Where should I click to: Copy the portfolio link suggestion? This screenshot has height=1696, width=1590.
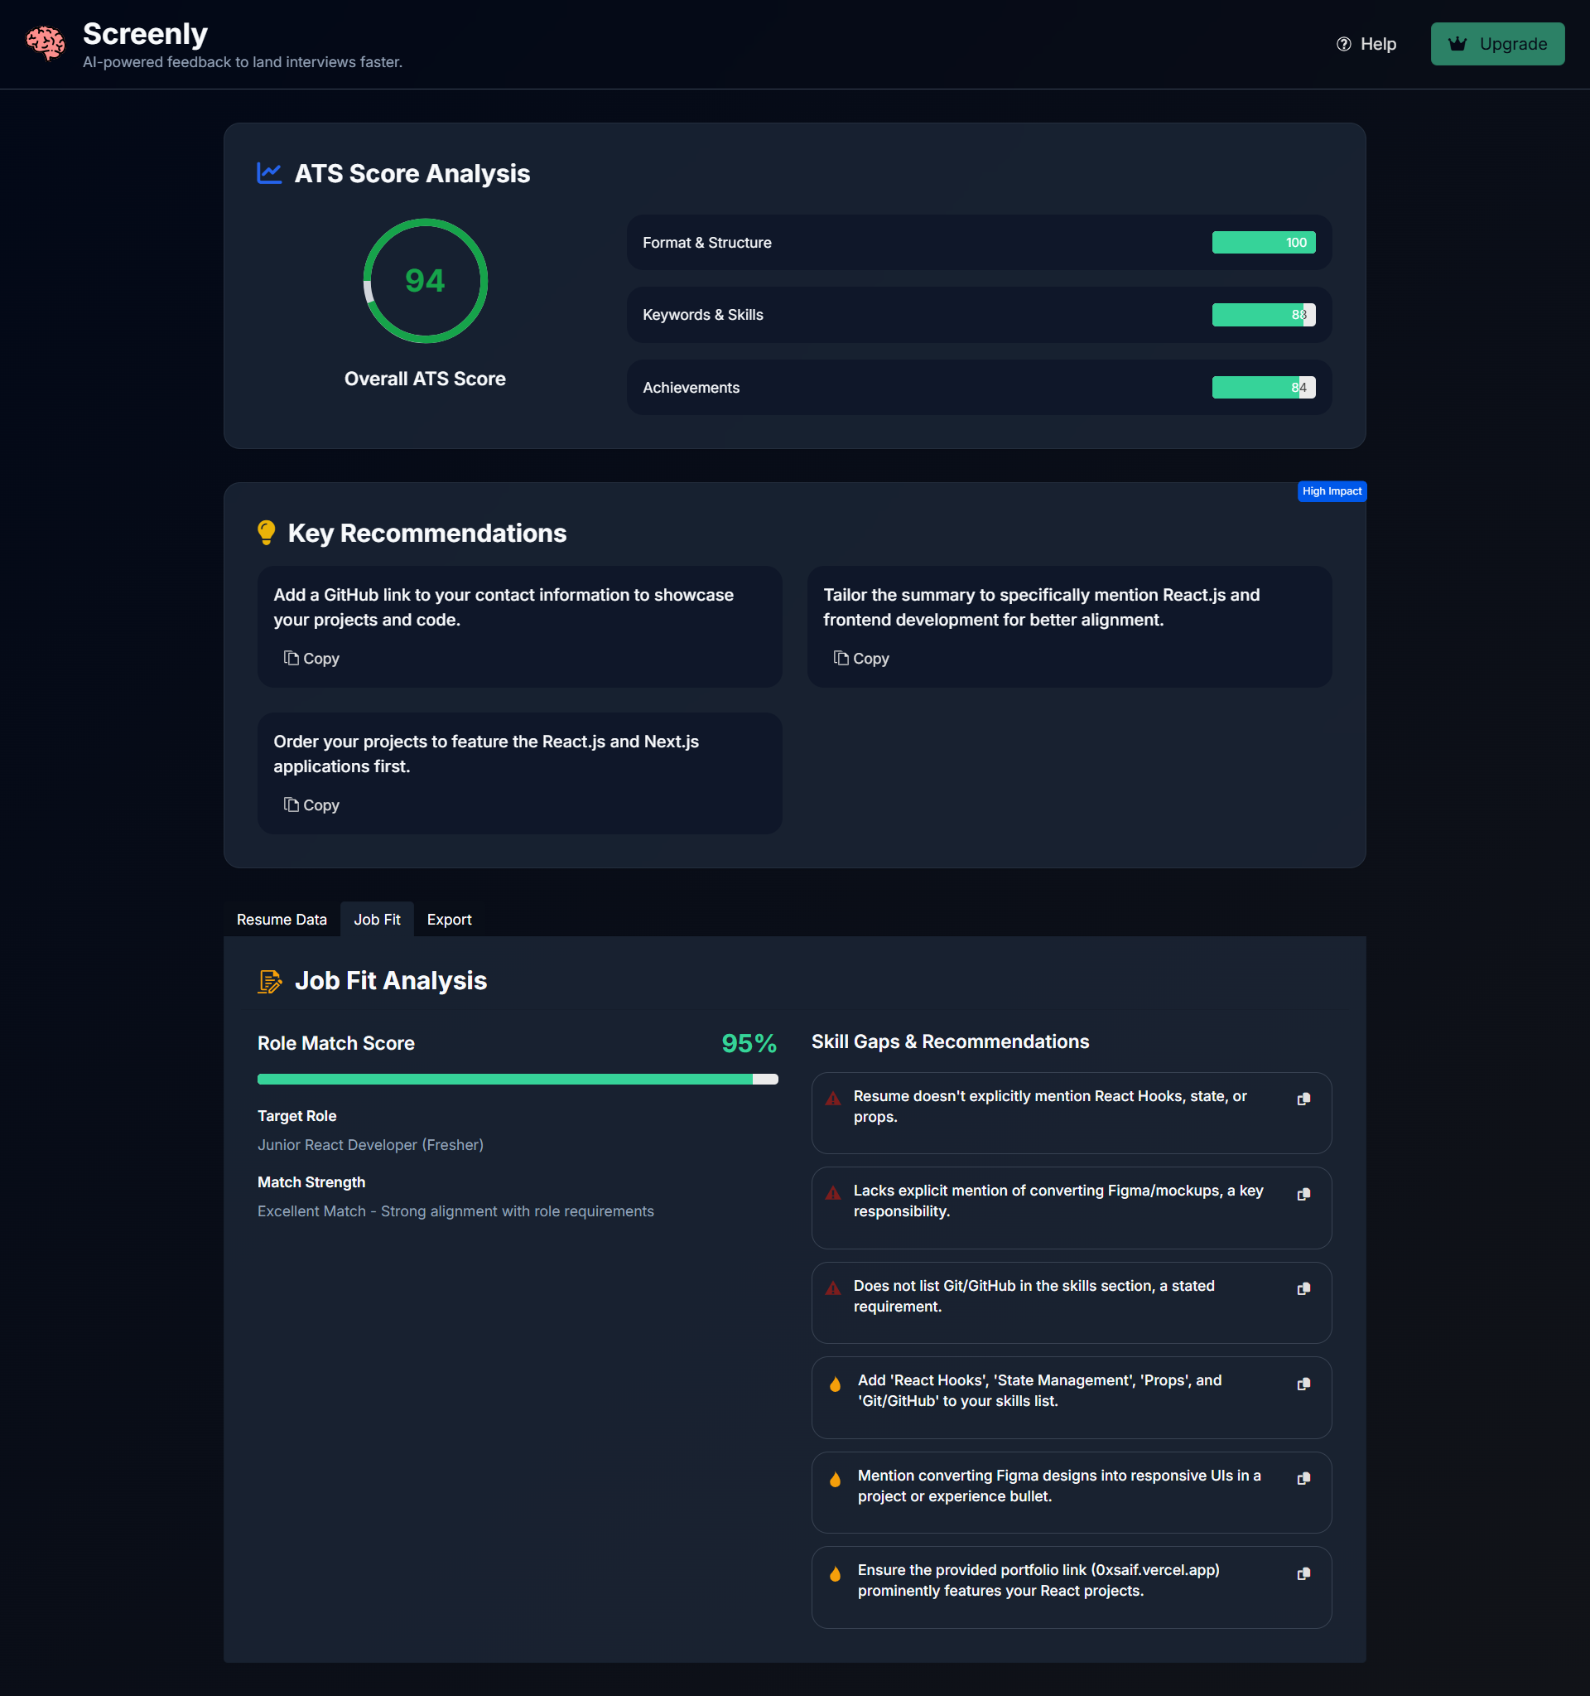[x=1303, y=1573]
